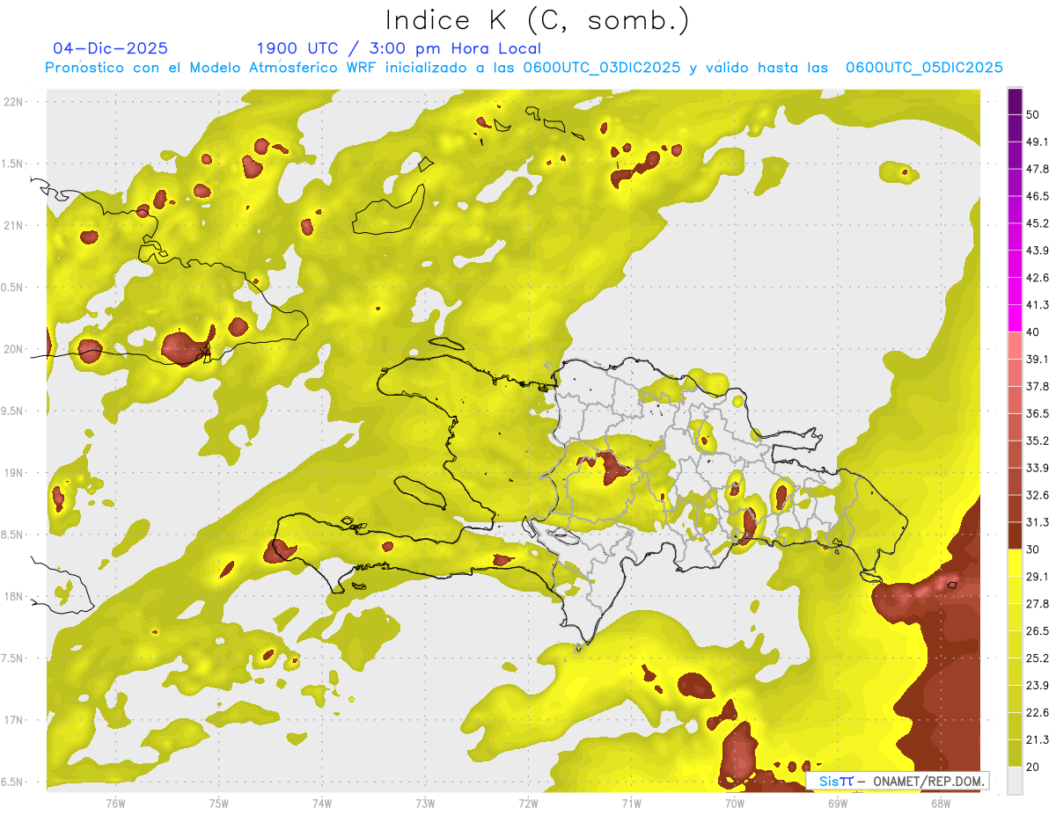Image resolution: width=1056 pixels, height=815 pixels.
Task: Click the "31.3" color scale value
Action: point(1038,522)
